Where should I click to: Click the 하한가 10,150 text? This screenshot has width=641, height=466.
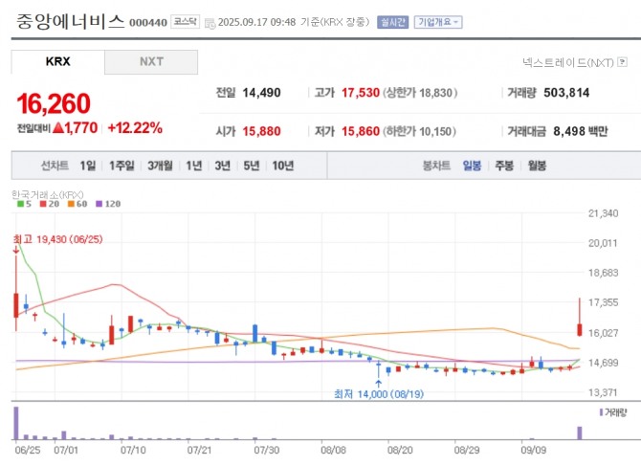pos(419,131)
